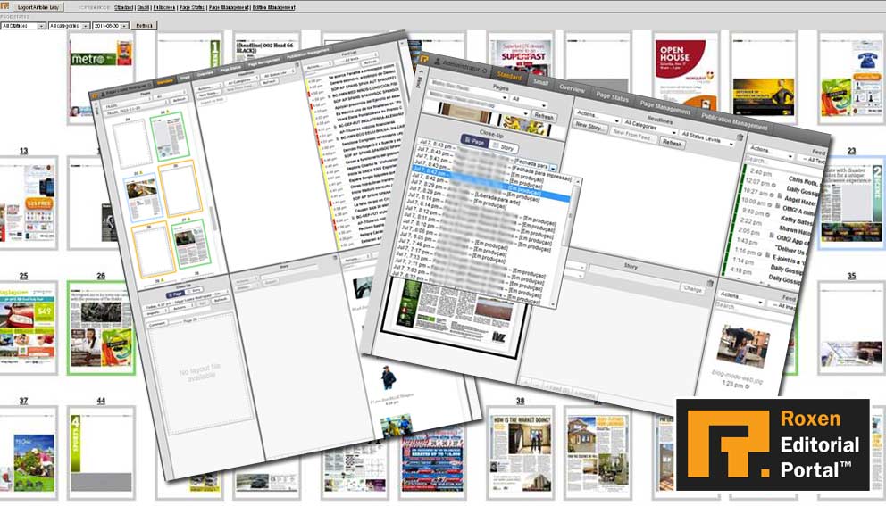Select the blog-mode-web.jpg image thumbnail
886x506 pixels.
[x=743, y=346]
